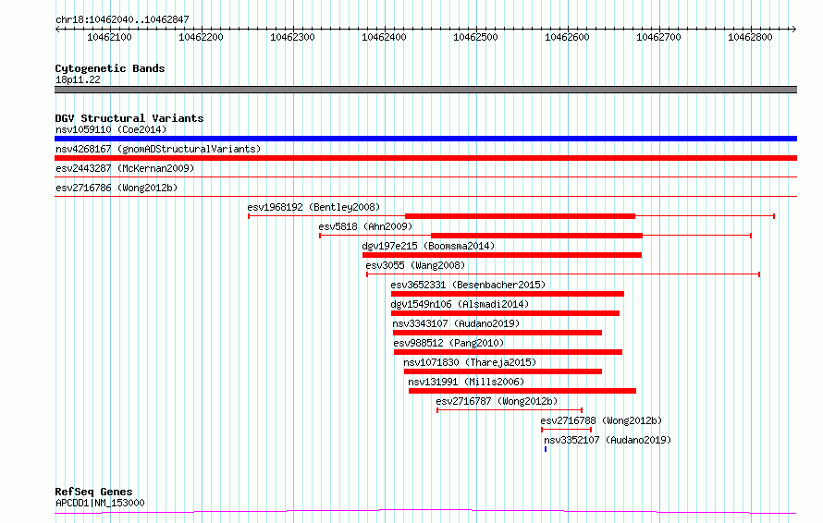
Task: Click ruler position 10462400
Action: click(x=384, y=37)
